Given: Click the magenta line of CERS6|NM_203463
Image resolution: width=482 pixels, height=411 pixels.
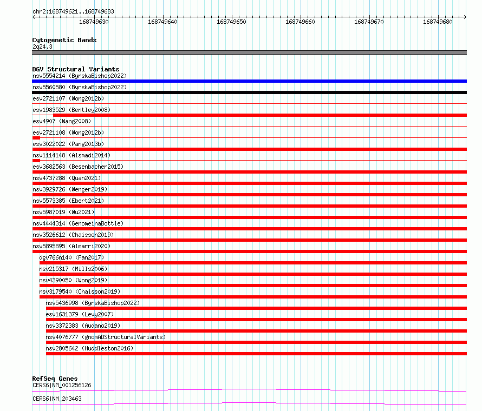Looking at the screenshot, I should [249, 403].
